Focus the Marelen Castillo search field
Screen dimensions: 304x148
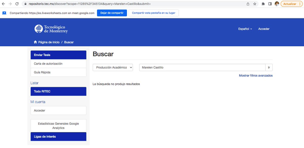tap(202, 68)
